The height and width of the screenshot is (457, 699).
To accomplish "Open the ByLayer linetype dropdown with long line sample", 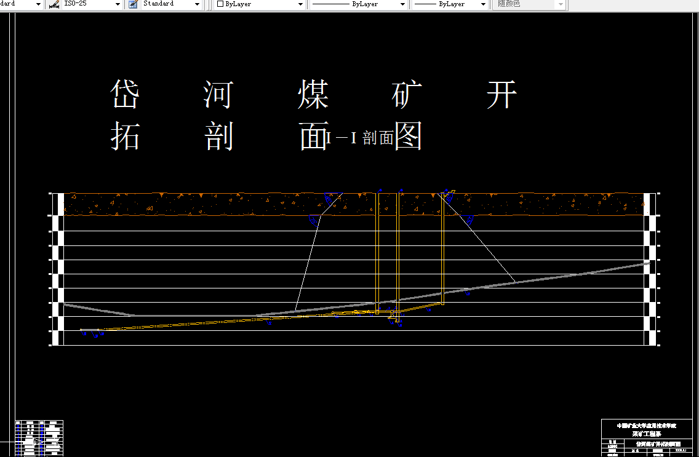I will point(358,4).
